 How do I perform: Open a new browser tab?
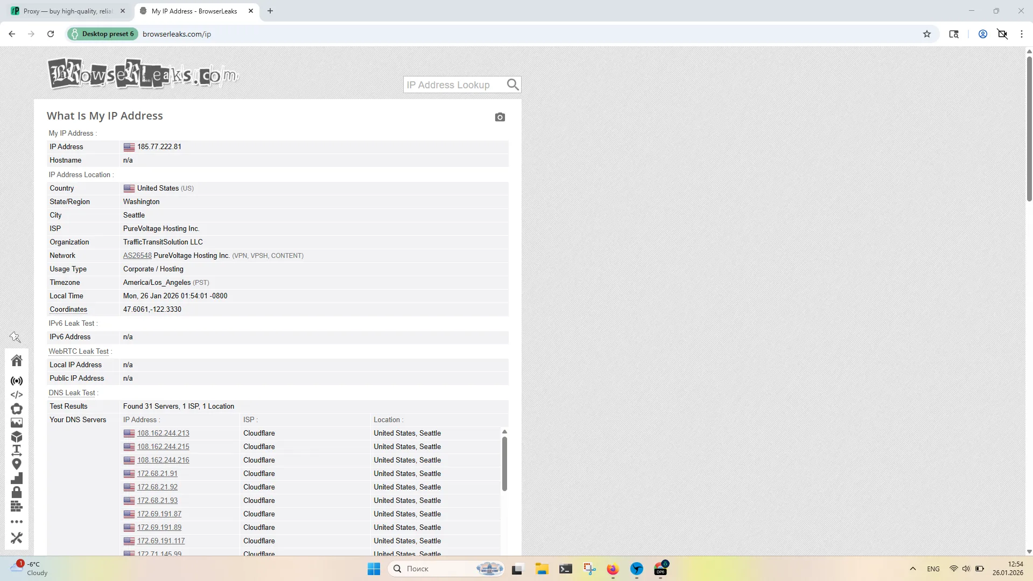click(x=270, y=11)
